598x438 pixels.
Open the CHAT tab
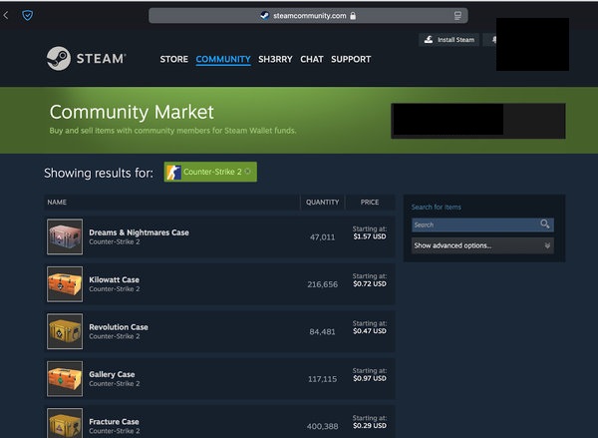312,59
